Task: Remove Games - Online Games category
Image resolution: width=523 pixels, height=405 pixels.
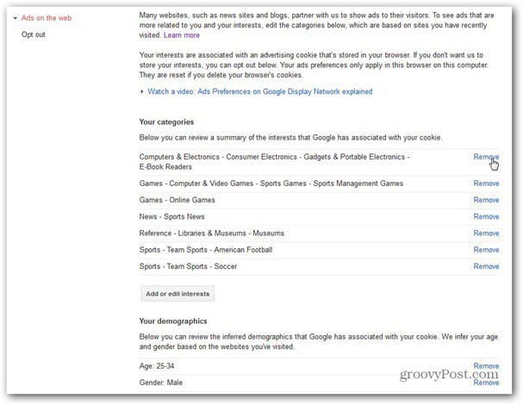Action: click(486, 200)
